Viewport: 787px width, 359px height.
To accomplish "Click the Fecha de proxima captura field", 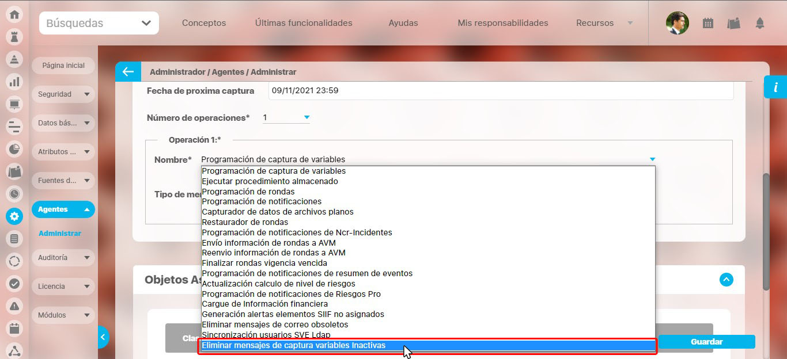I will click(501, 90).
